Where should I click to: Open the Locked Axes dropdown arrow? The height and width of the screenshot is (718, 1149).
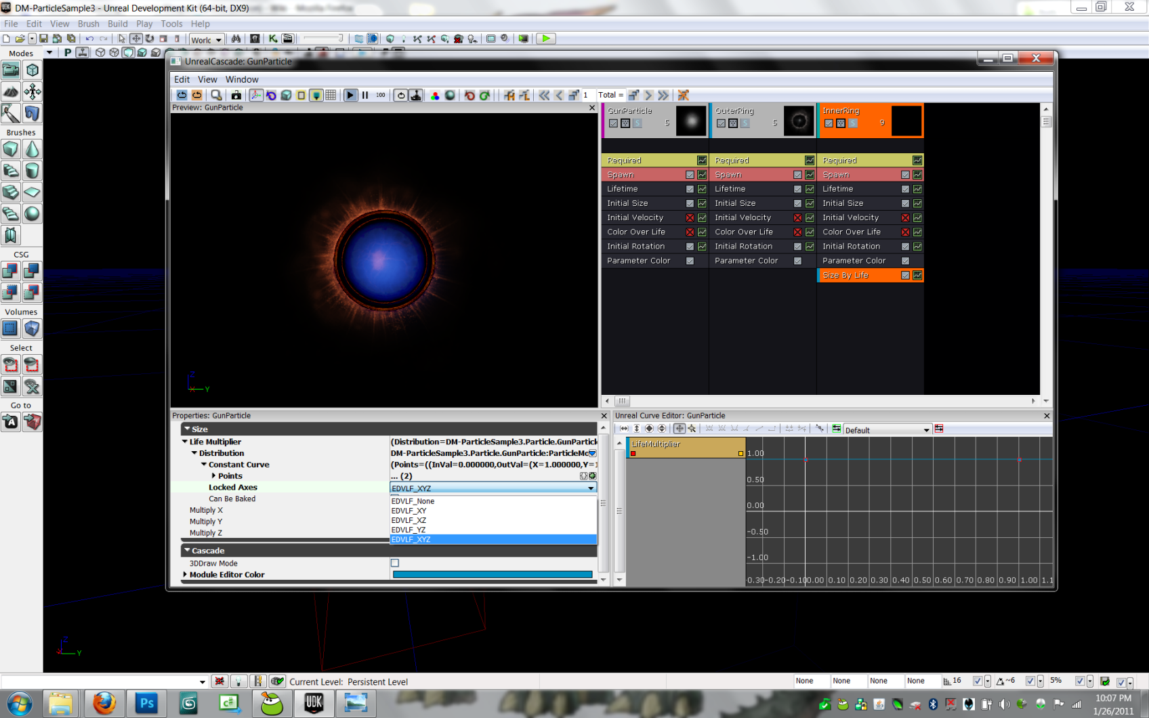tap(591, 488)
